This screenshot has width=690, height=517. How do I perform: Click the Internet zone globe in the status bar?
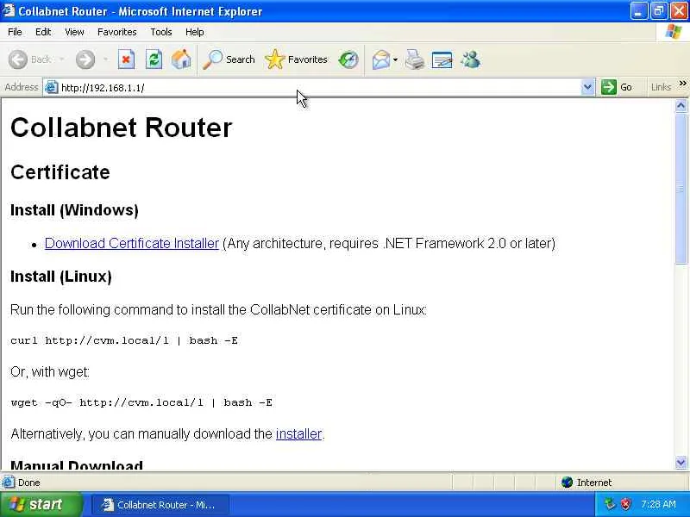click(x=568, y=483)
